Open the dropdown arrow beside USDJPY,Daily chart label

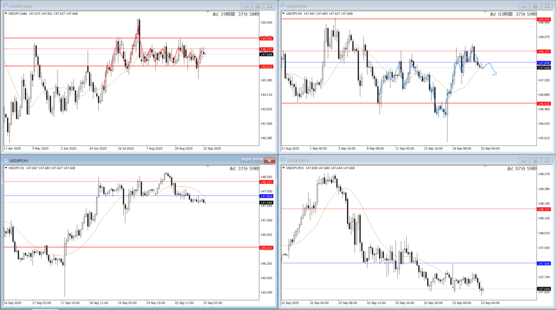coord(6,14)
